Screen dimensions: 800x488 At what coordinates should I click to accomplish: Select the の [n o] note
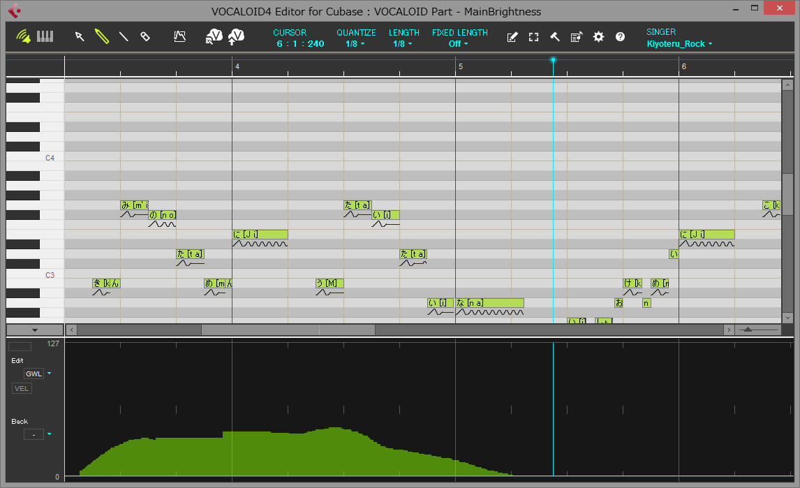(162, 215)
